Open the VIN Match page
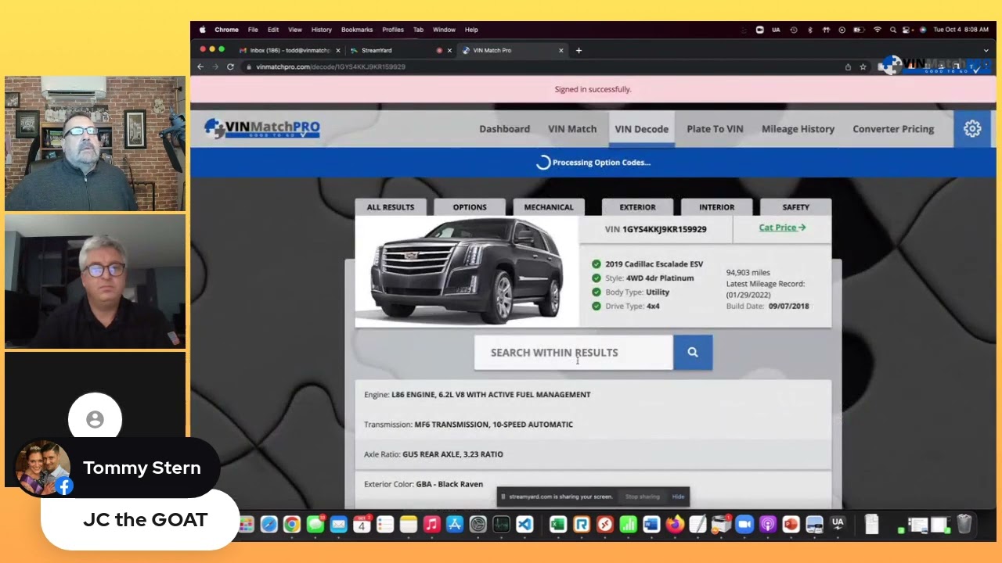This screenshot has height=563, width=1002. click(572, 129)
